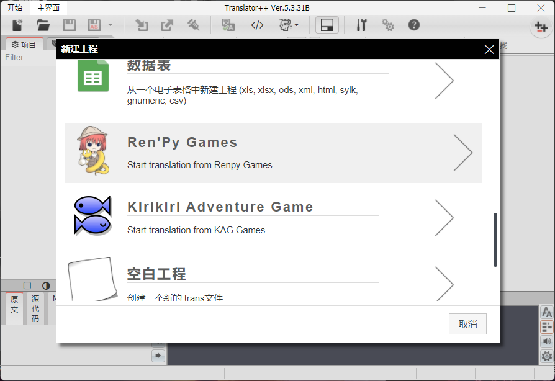Open the code editor icon
The width and height of the screenshot is (555, 381).
258,25
